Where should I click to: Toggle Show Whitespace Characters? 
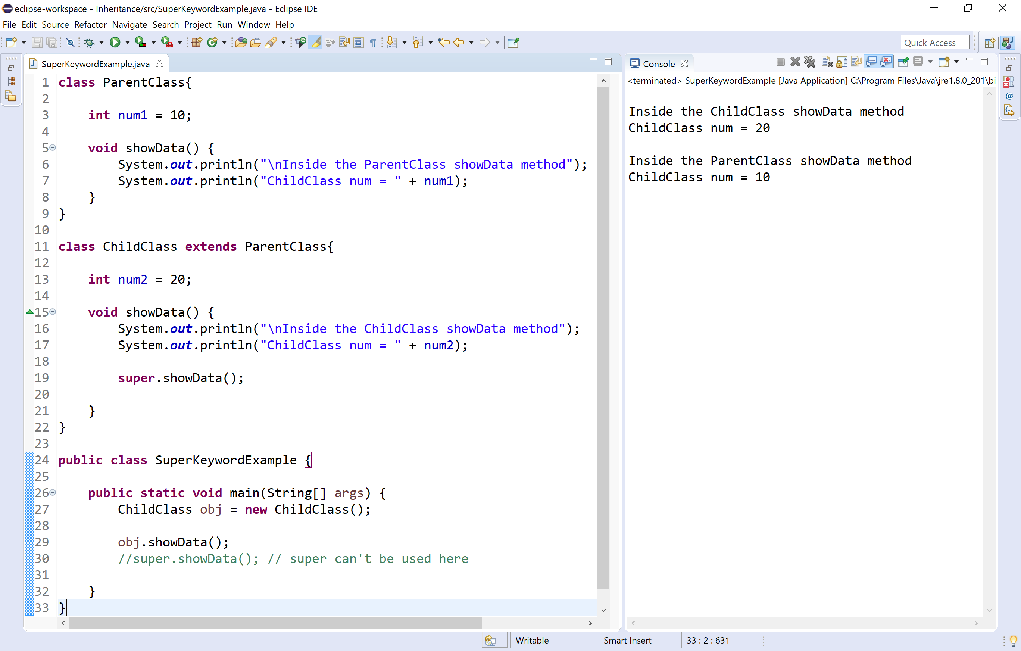373,42
